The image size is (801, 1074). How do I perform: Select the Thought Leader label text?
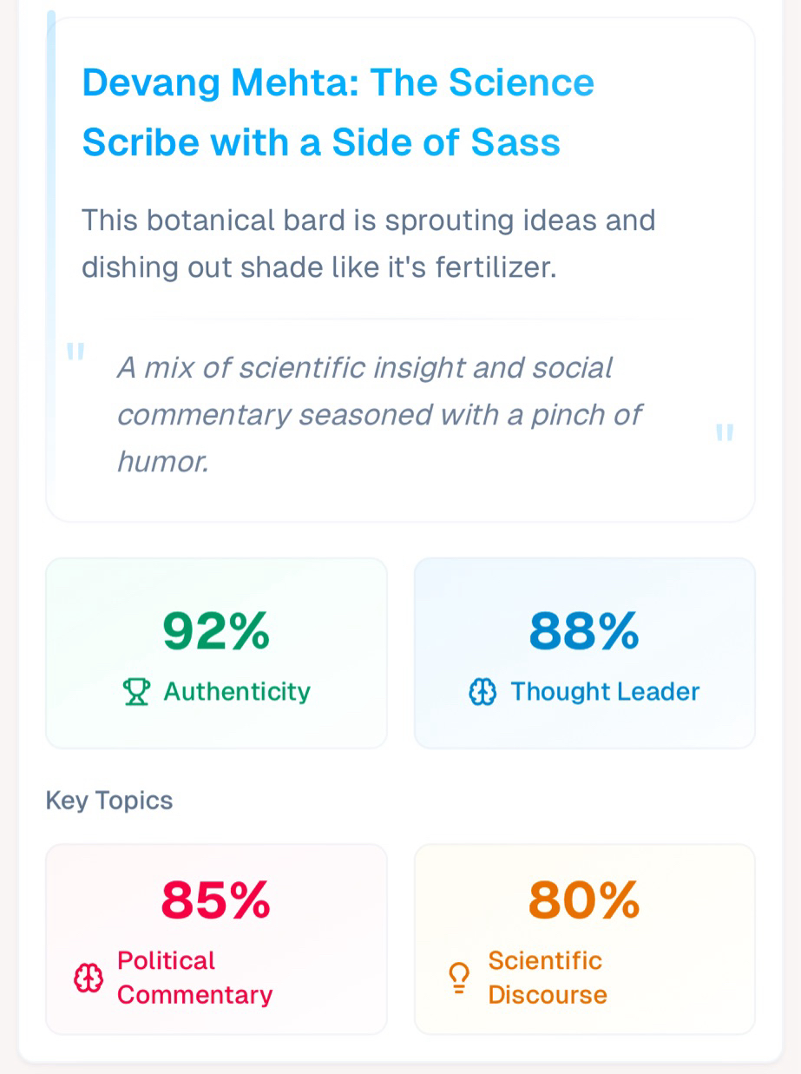(x=605, y=692)
